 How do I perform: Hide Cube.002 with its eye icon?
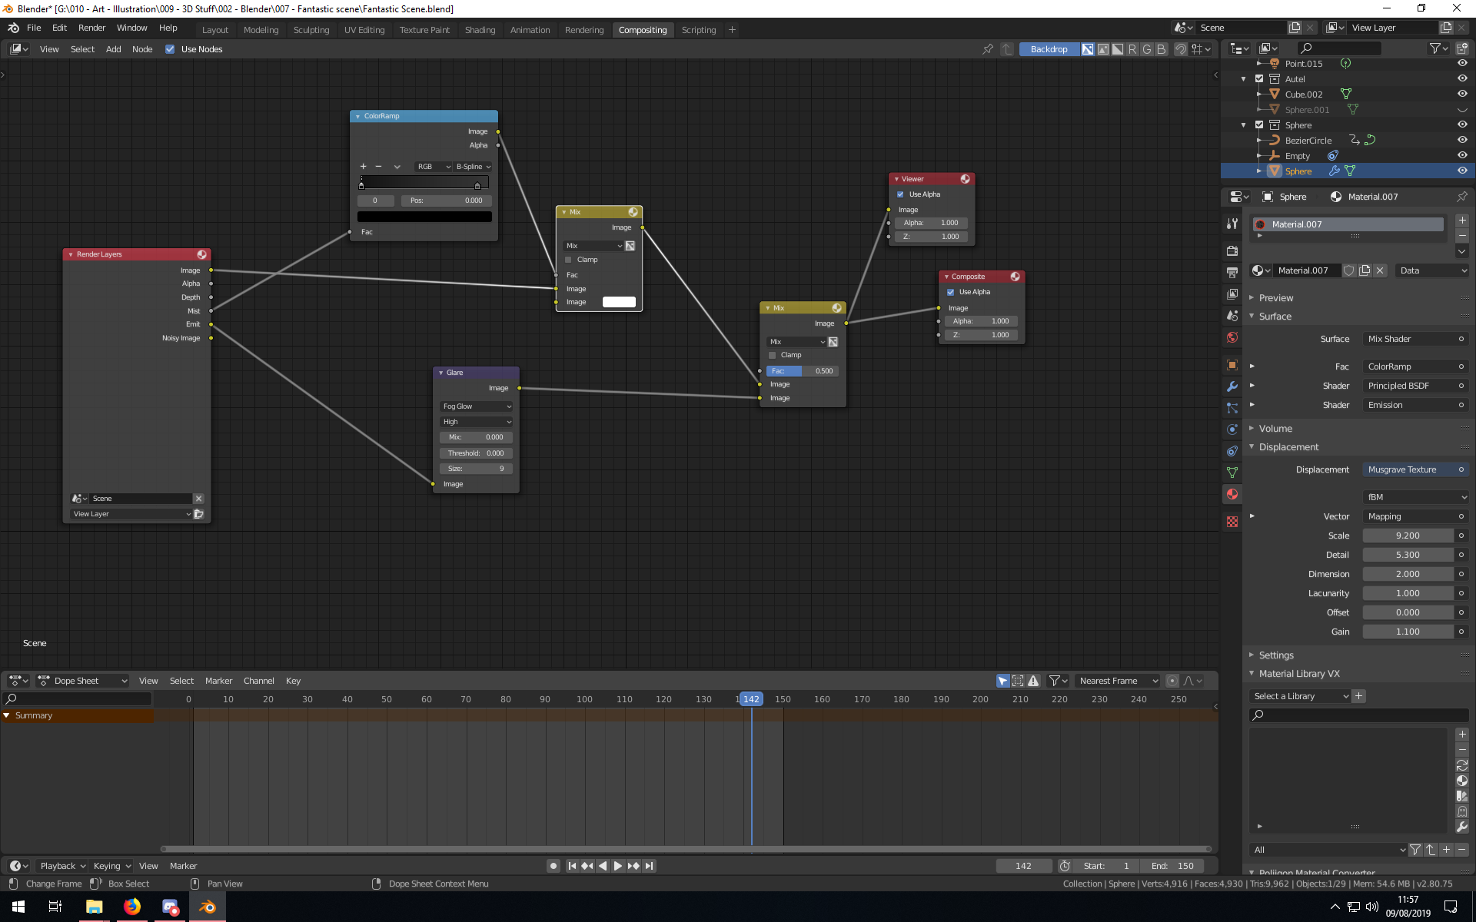1462,94
